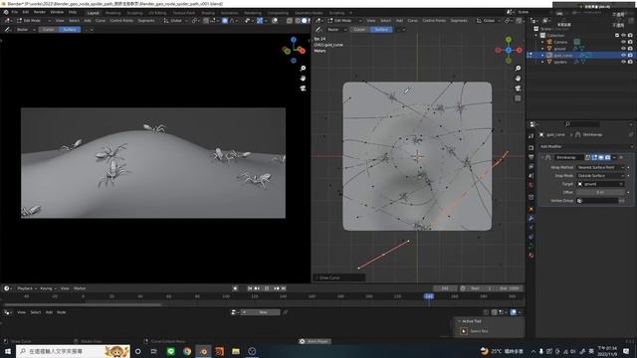Hide Camera object eye icon in outliner
Screen dimensions: 637x358
pos(624,42)
